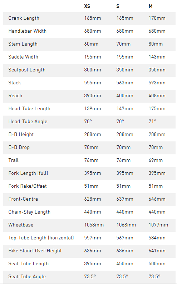
Task: Select the M size column header
Action: tap(151, 6)
